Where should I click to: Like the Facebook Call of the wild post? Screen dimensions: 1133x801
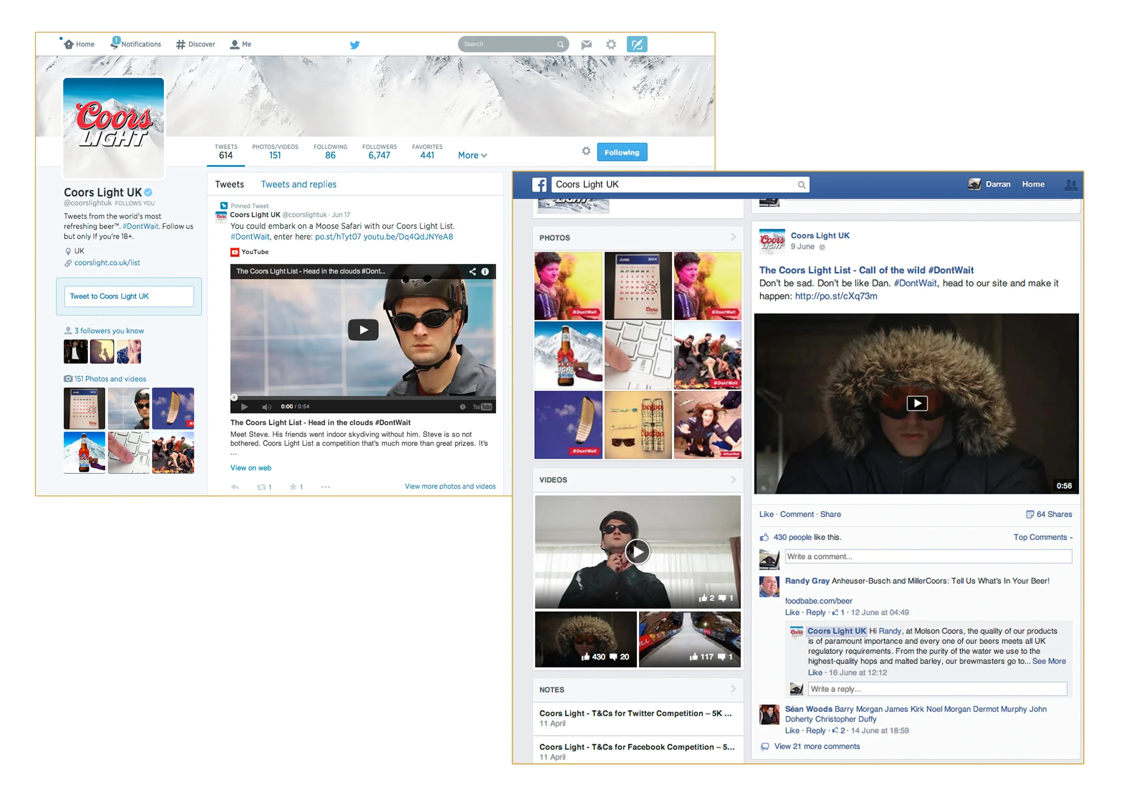tap(766, 514)
